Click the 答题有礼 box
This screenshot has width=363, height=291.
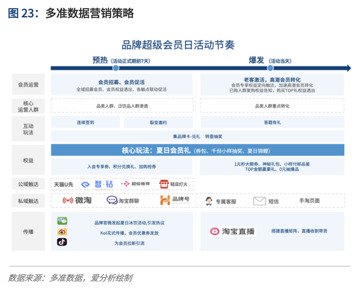pos(272,122)
